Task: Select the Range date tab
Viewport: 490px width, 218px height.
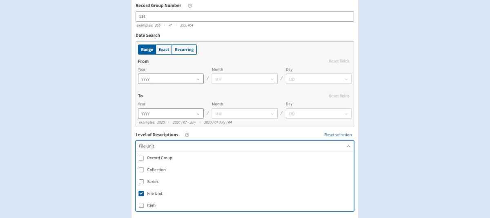Action: tap(147, 50)
